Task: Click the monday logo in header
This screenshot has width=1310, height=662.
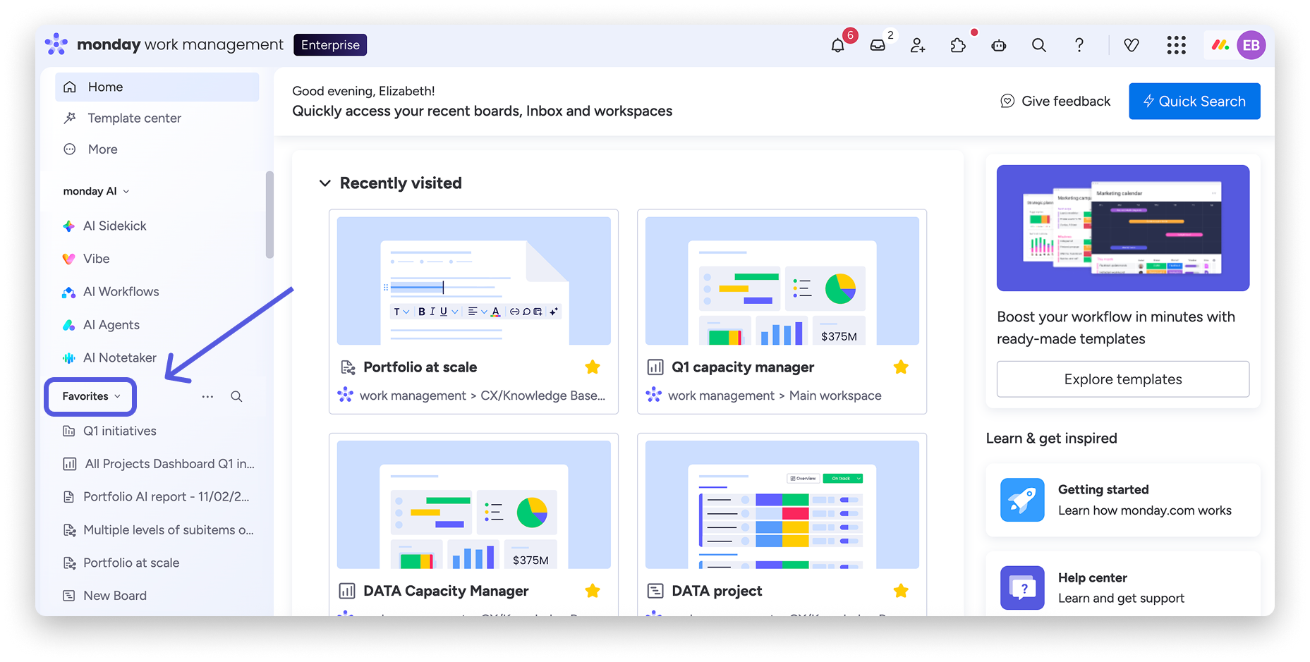Action: [56, 44]
